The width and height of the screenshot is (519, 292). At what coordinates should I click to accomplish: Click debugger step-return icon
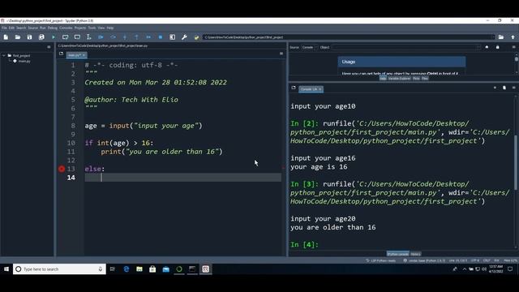pyautogui.click(x=137, y=37)
